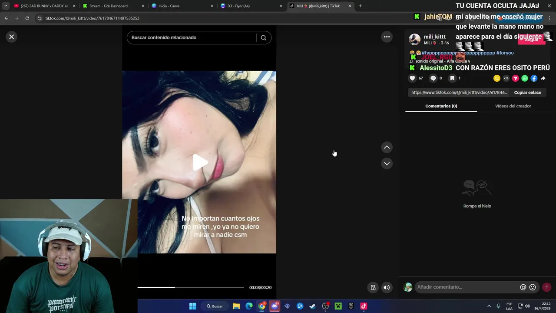556x313 pixels.
Task: Click the pink 'Seguir' button
Action: tap(531, 40)
